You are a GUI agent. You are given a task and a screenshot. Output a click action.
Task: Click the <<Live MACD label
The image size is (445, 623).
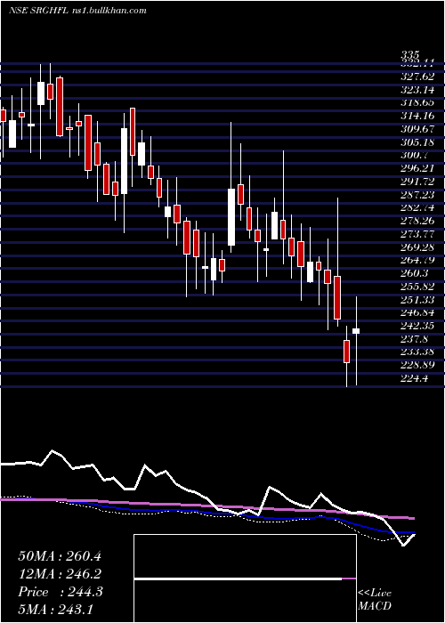375,599
